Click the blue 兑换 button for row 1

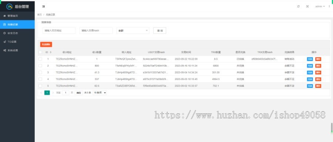pos(310,59)
